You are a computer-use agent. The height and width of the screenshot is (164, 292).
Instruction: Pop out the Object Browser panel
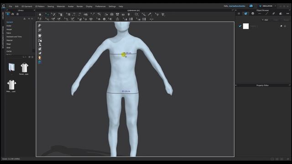(290, 10)
